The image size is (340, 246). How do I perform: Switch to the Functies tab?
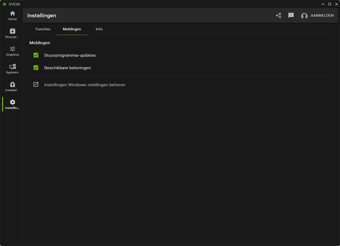tap(43, 29)
